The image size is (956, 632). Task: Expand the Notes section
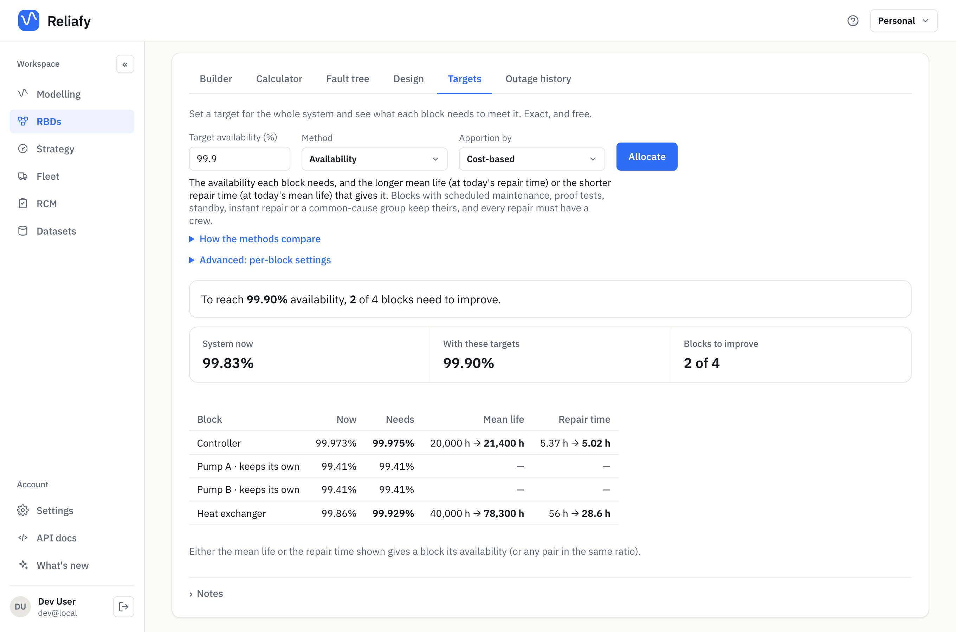click(x=206, y=593)
